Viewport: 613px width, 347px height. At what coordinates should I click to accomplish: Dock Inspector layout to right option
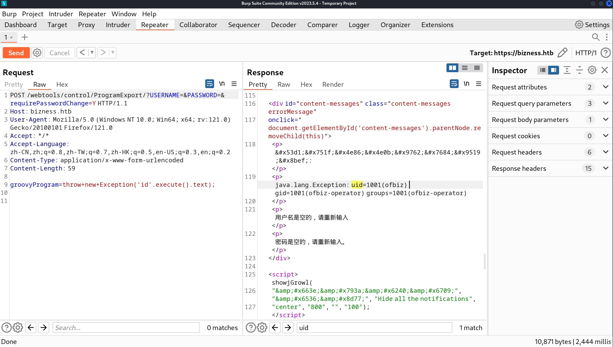tap(554, 70)
